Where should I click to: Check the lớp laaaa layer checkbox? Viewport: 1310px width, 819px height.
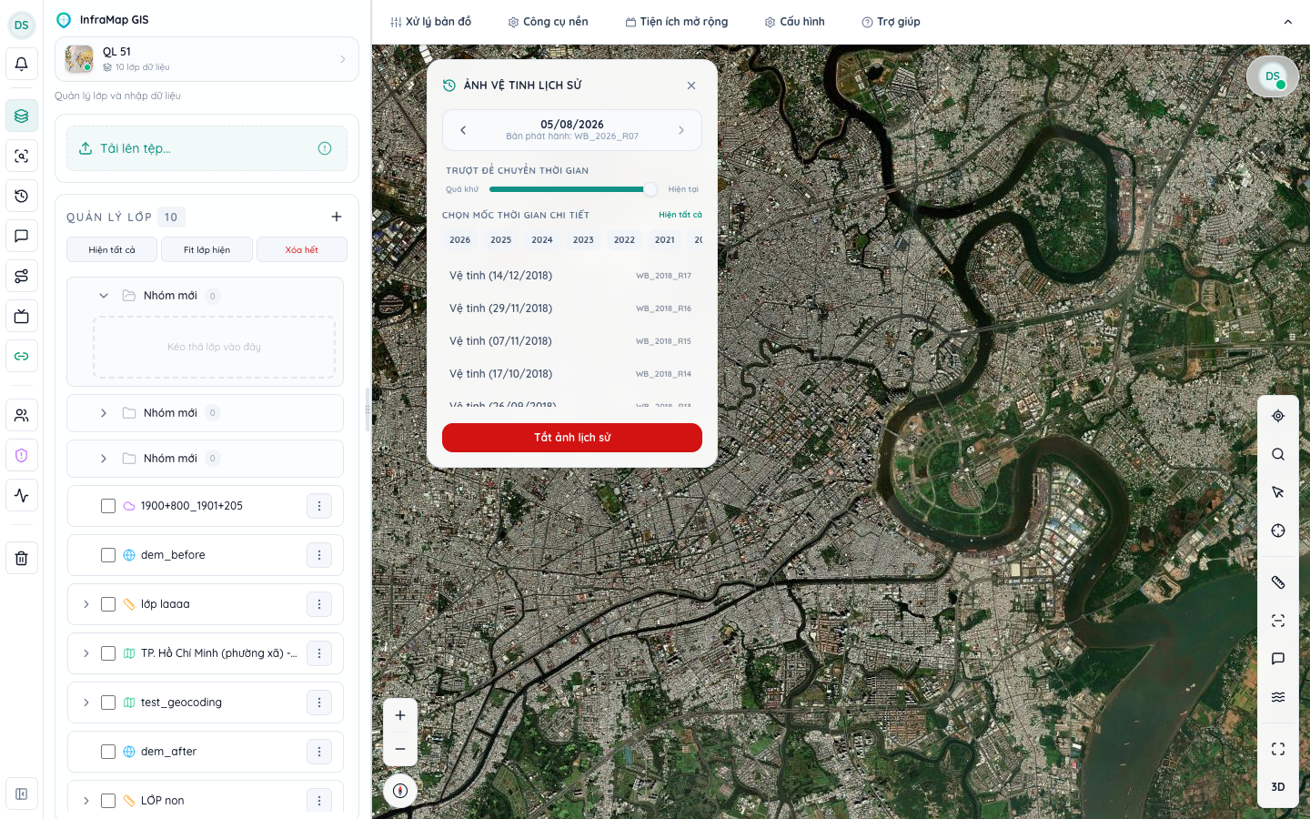108,604
